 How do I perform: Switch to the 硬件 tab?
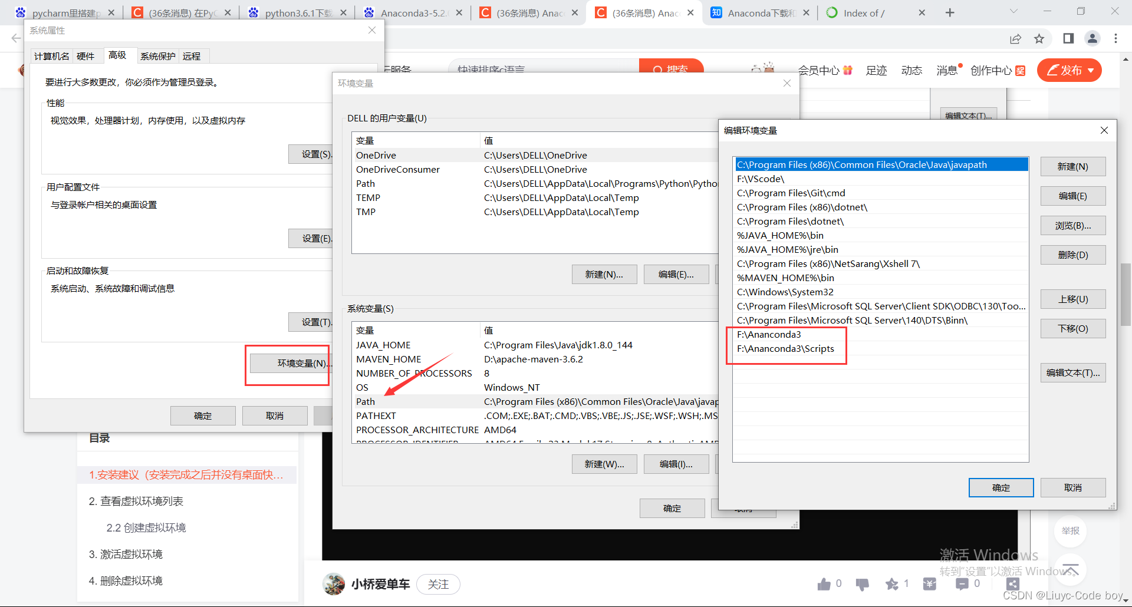(85, 56)
